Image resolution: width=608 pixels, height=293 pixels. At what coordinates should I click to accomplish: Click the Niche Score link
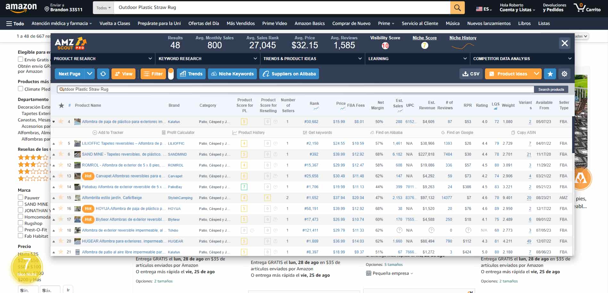coord(424,38)
